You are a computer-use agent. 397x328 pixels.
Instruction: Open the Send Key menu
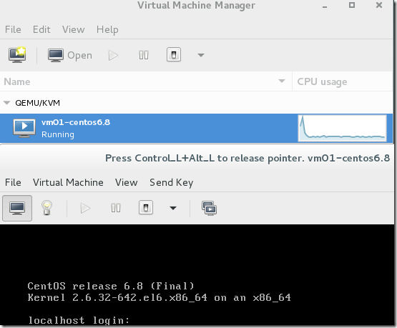point(172,182)
